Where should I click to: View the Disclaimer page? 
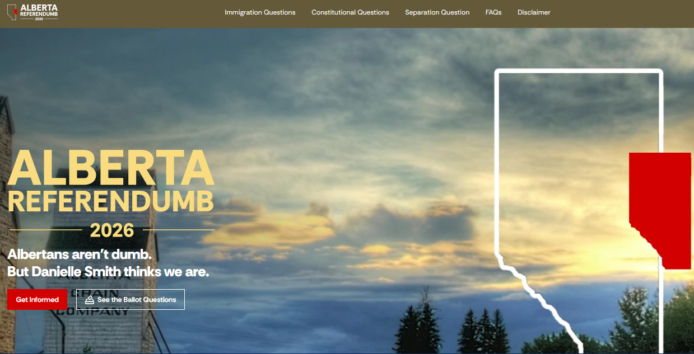[534, 12]
